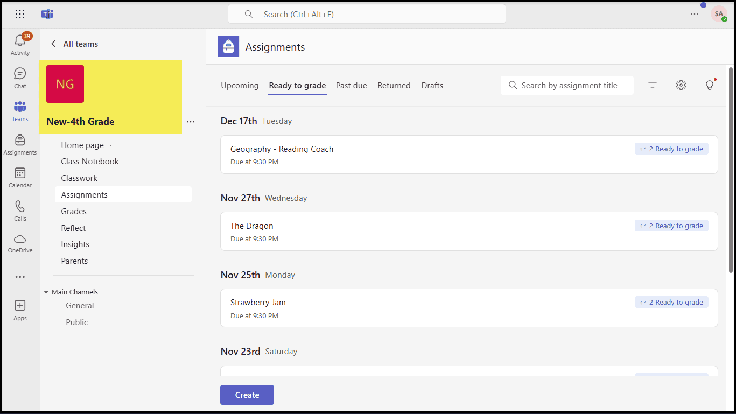Open the Activity feed icon
Screen dimensions: 736x414
pyautogui.click(x=20, y=43)
